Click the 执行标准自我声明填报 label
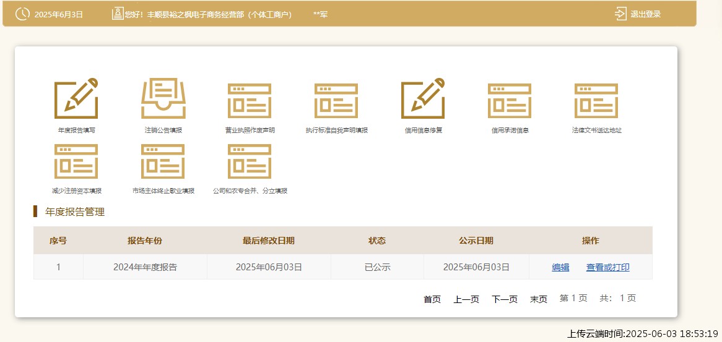Screen dimensions: 722x342 click(x=337, y=130)
